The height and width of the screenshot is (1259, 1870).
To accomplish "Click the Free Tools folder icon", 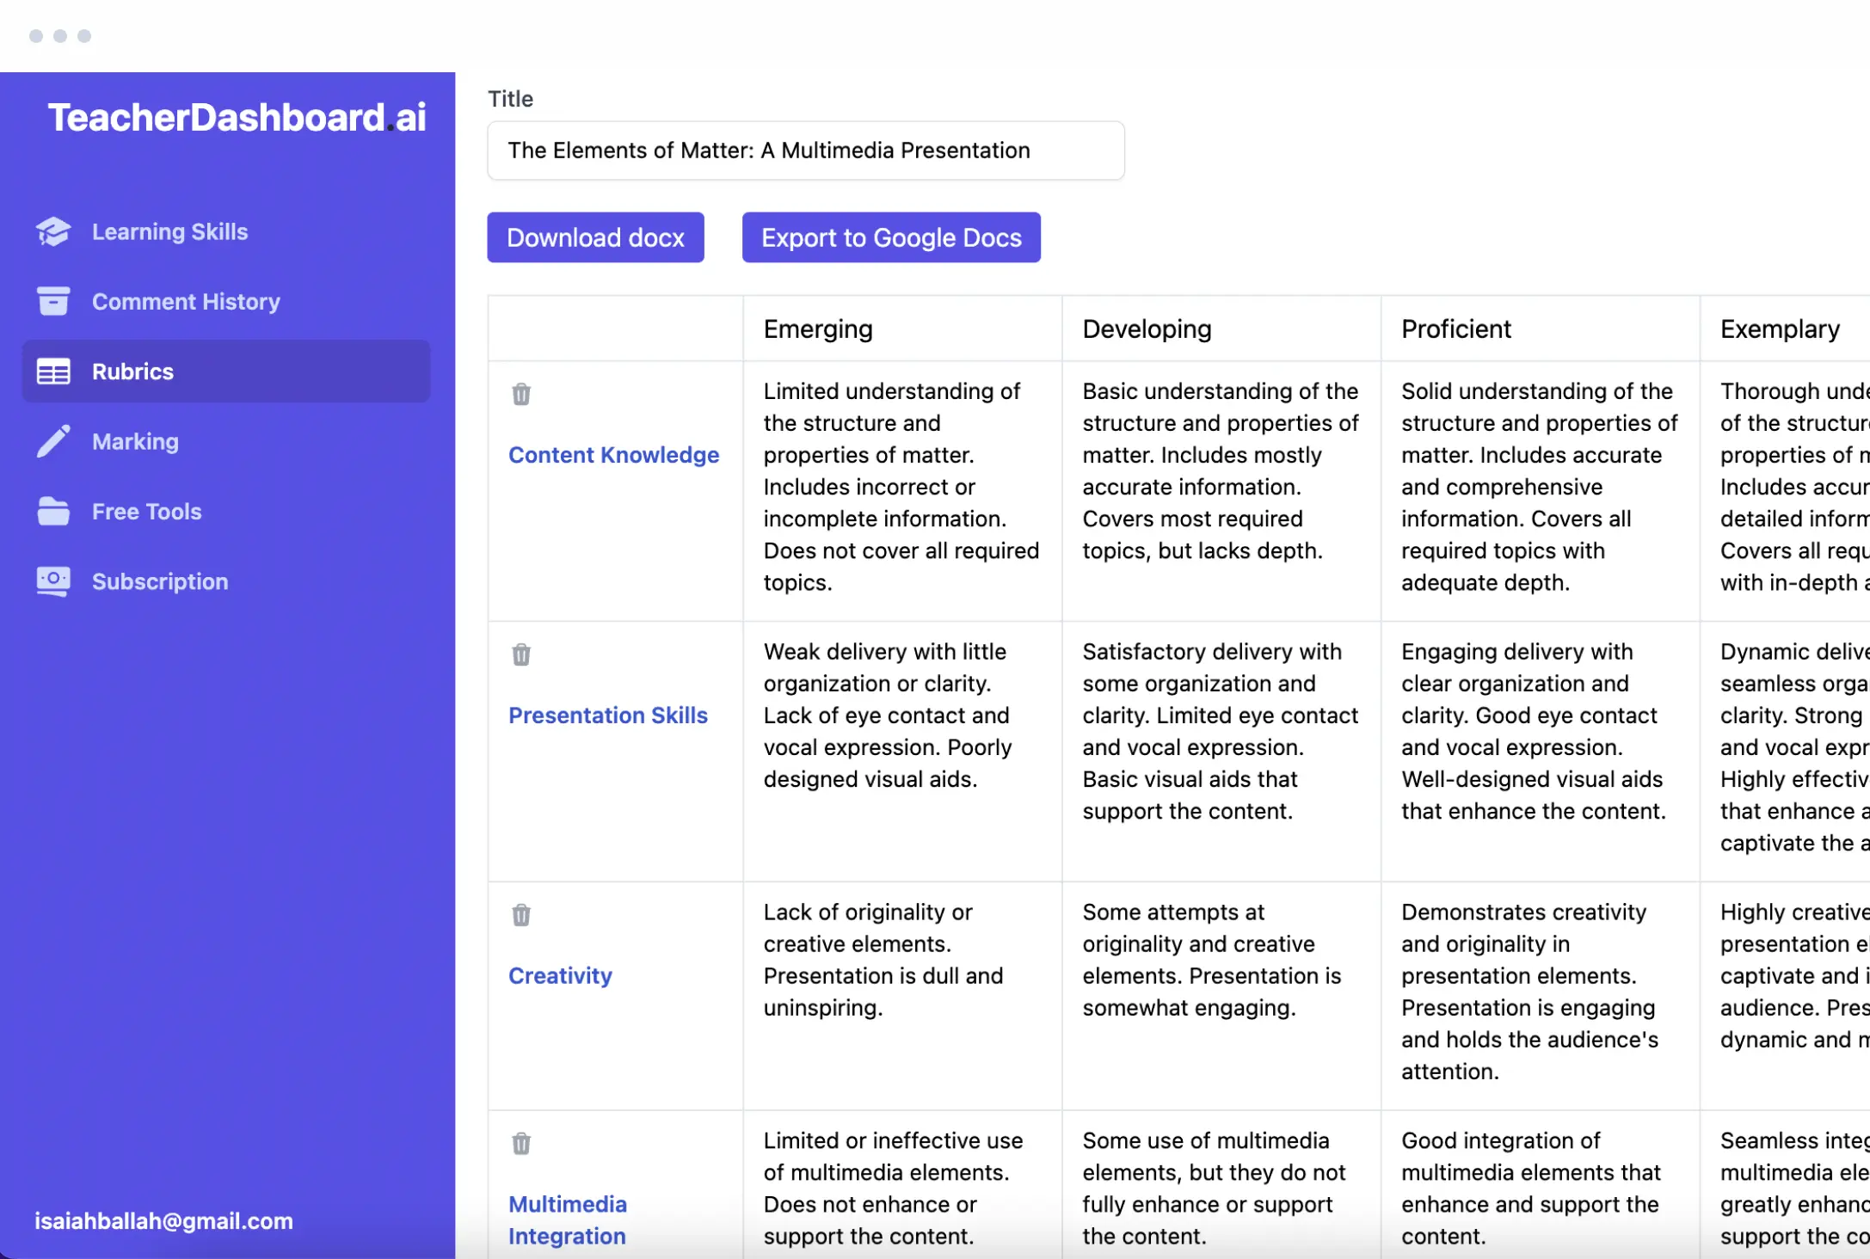I will pos(53,511).
